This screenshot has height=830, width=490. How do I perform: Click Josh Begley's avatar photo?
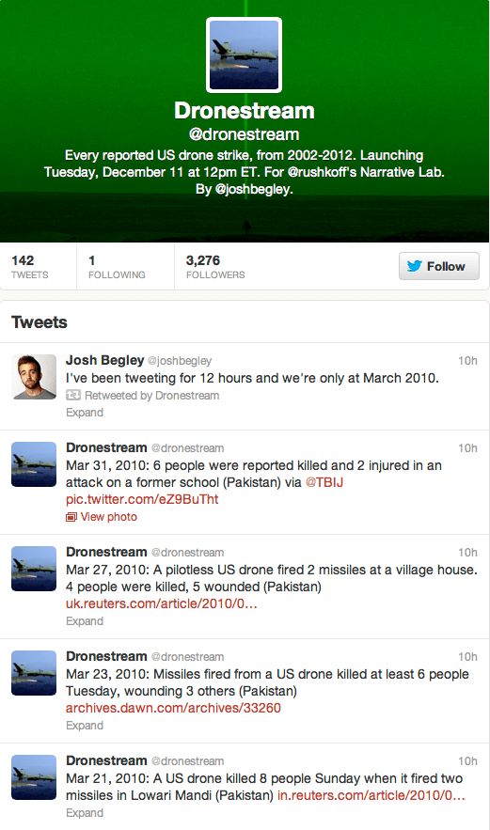point(34,376)
